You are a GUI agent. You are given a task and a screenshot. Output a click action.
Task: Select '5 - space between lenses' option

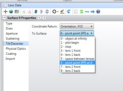pyautogui.click(x=77, y=59)
